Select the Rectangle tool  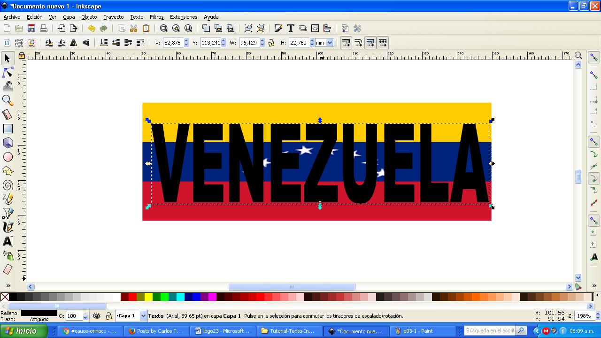point(8,129)
